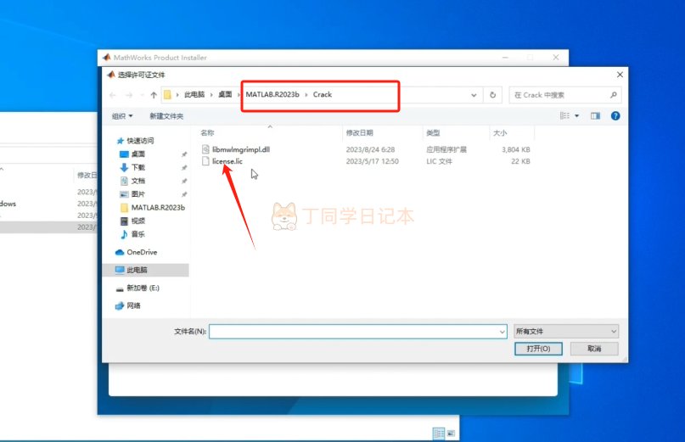Select Pictures (图片) in sidebar
The image size is (685, 442).
(138, 194)
